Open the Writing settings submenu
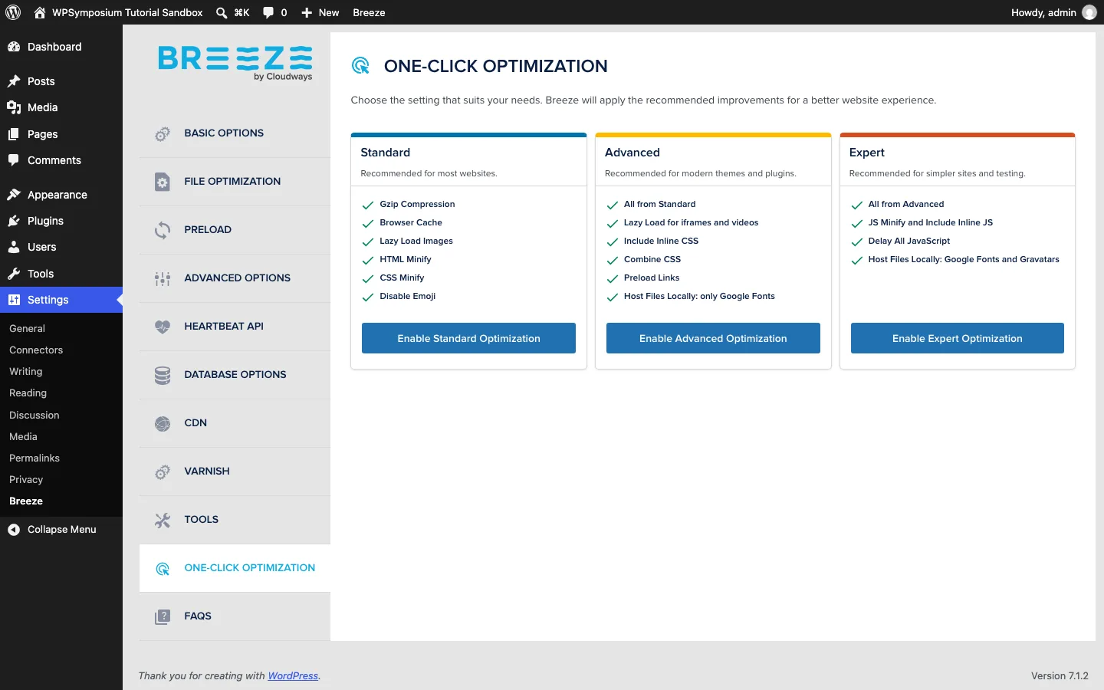The width and height of the screenshot is (1104, 690). click(x=26, y=372)
